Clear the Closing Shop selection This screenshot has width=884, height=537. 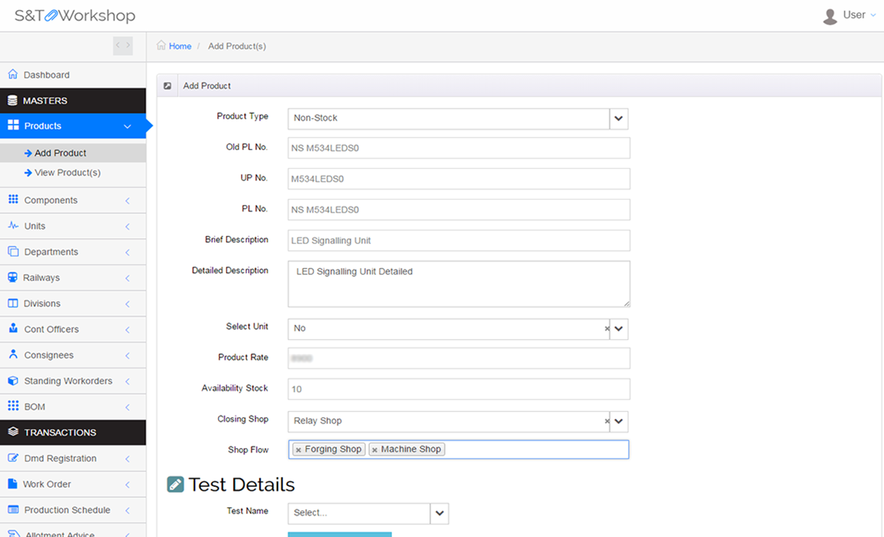pyautogui.click(x=607, y=421)
